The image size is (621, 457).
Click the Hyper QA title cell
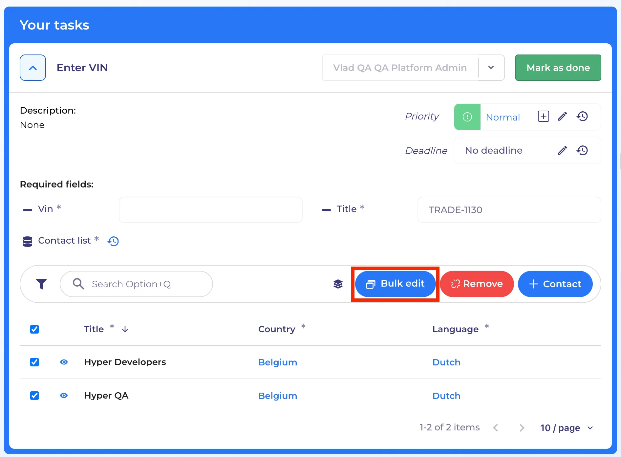[106, 396]
